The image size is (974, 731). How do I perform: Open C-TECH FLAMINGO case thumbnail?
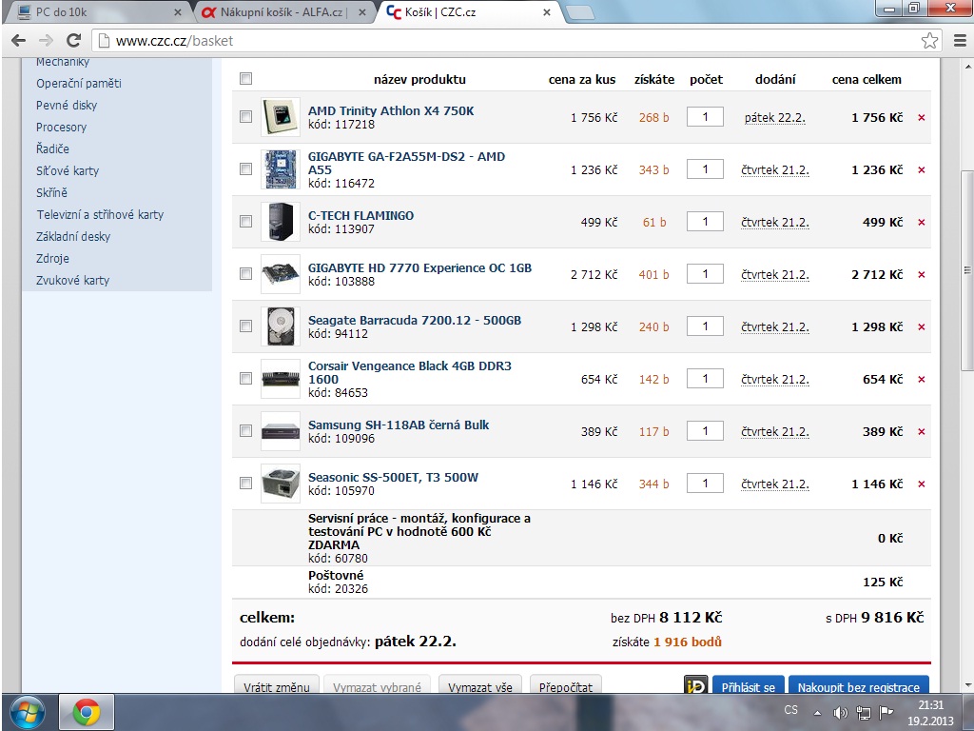pos(281,221)
